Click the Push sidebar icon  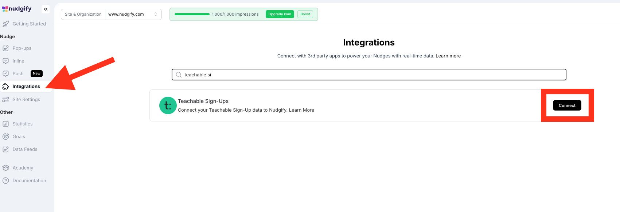[x=5, y=74]
